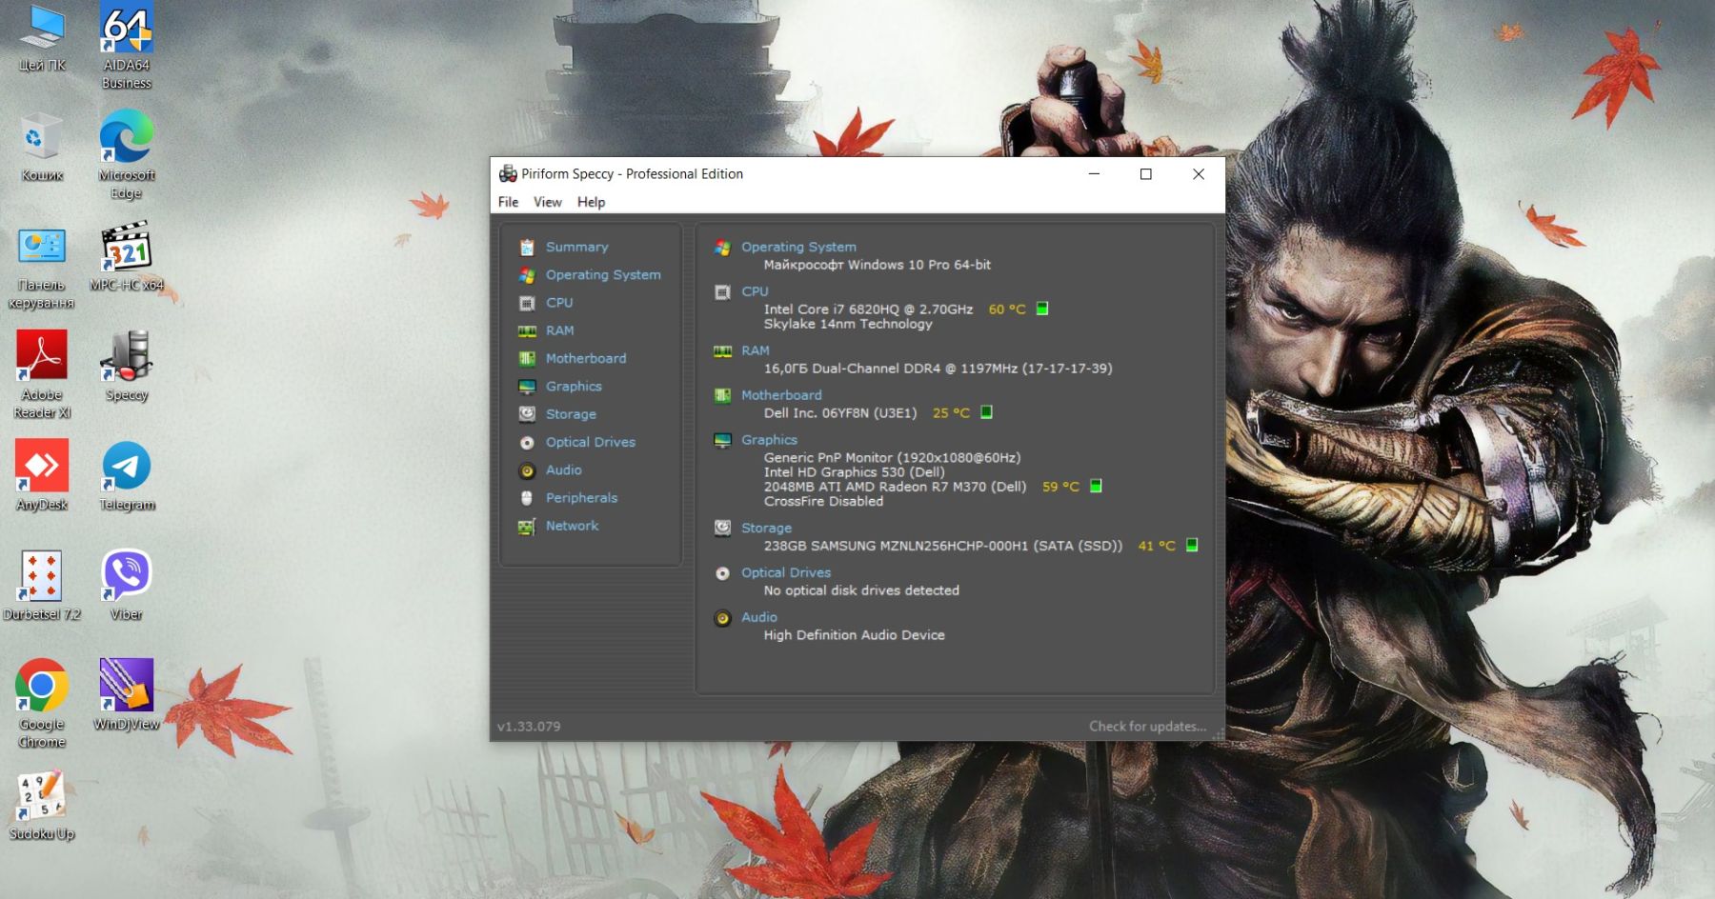Viewport: 1715px width, 899px height.
Task: Open WinDjView desktop shortcut
Action: 127,695
